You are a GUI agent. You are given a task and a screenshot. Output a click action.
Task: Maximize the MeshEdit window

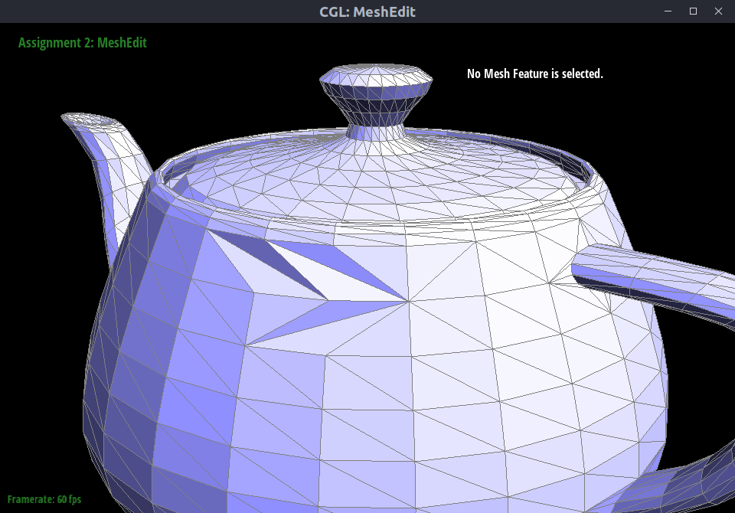point(693,11)
